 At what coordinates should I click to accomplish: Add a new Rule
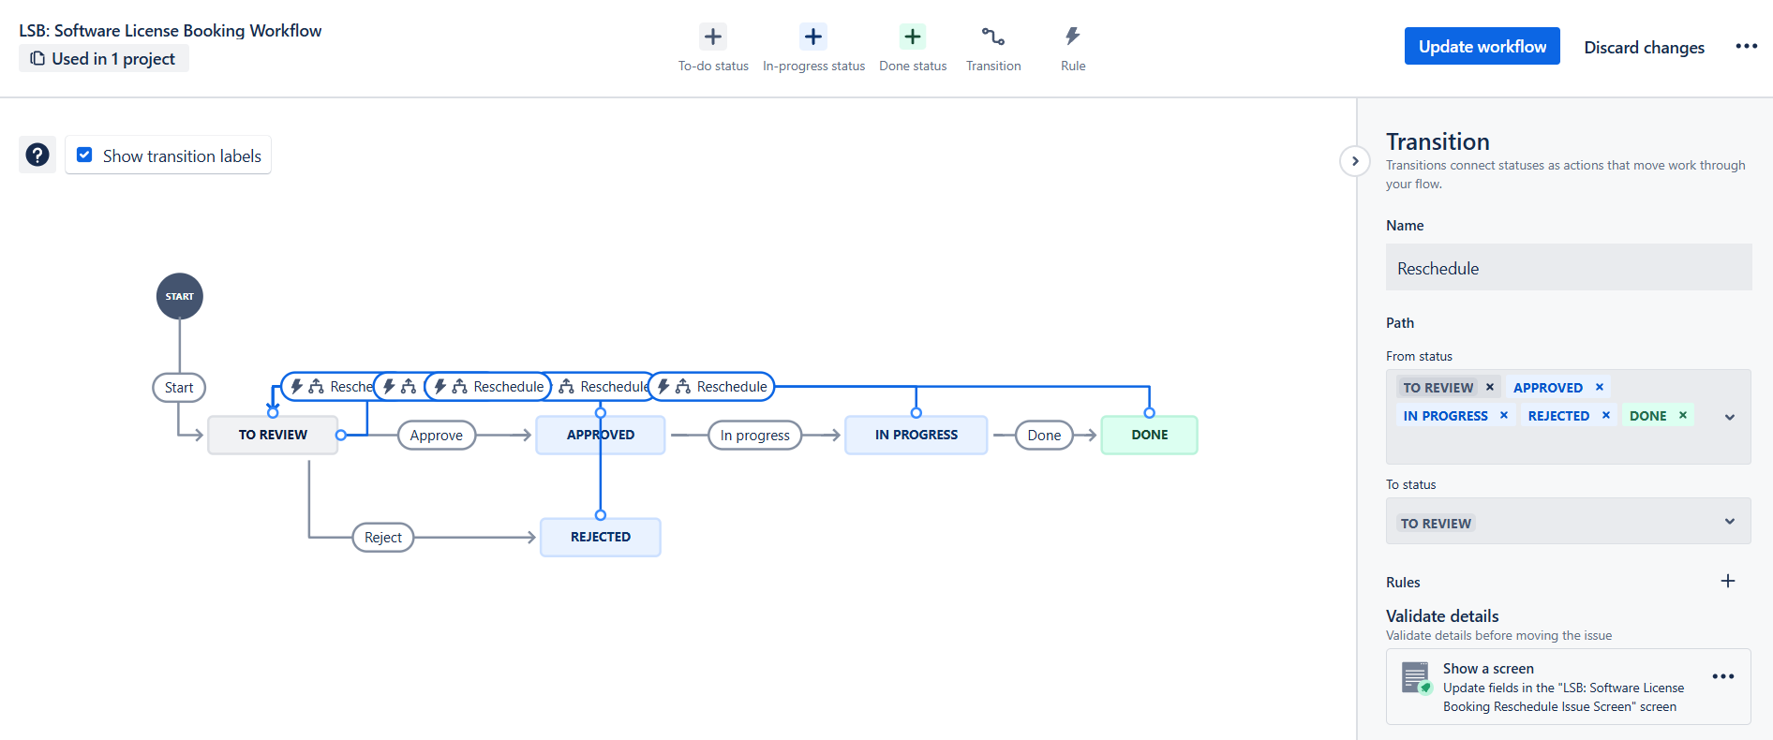(1073, 47)
